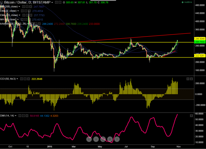Click the Ichimoku value 233.0000
The image size is (206, 149).
94,24
